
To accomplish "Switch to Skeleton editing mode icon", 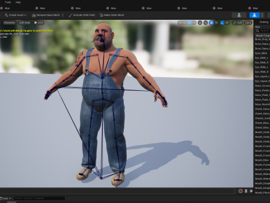I will (x=239, y=15).
